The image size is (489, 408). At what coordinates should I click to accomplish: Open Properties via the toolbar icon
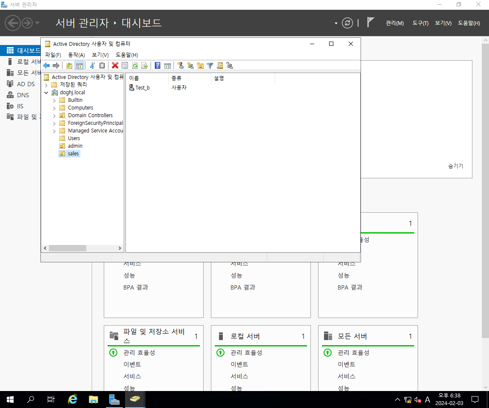(x=125, y=65)
